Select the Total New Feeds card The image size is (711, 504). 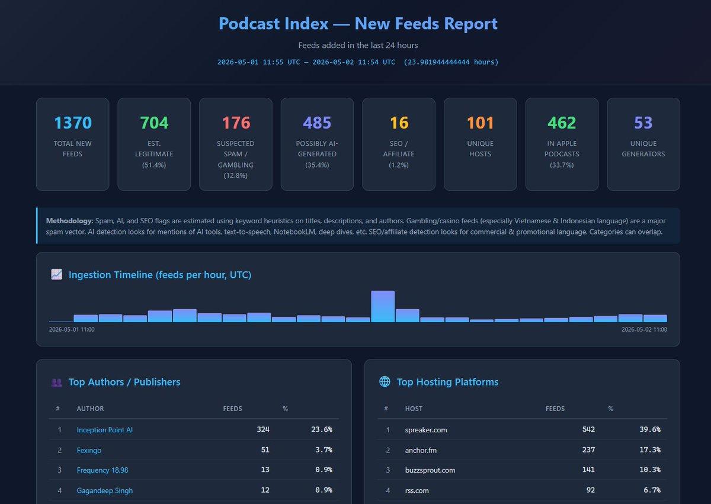73,145
